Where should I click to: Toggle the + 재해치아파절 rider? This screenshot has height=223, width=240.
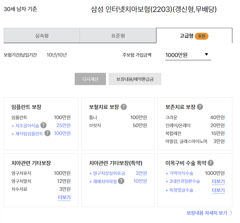[x=103, y=181]
